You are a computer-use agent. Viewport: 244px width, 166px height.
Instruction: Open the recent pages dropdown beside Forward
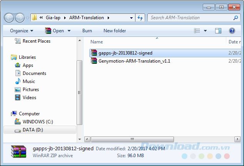point(27,18)
